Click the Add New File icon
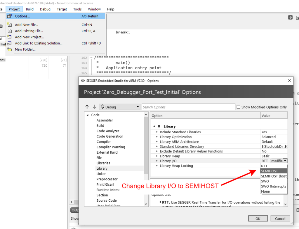Image resolution: width=299 pixels, height=229 pixels. click(x=10, y=25)
